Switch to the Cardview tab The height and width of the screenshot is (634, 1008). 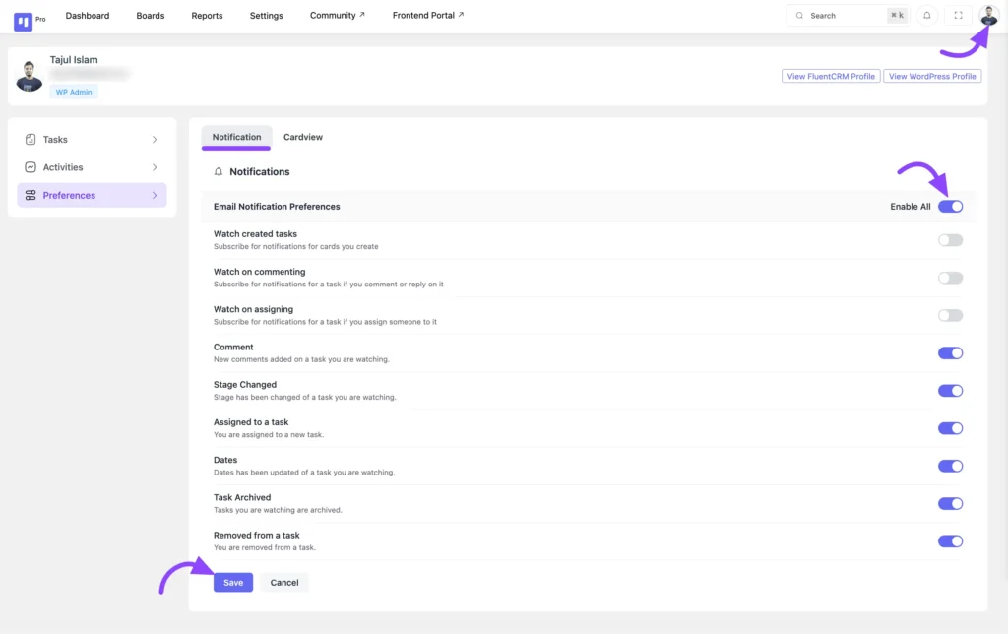pos(302,137)
